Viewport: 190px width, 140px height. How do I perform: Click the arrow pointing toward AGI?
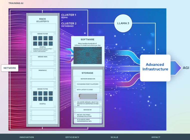[x=176, y=68]
